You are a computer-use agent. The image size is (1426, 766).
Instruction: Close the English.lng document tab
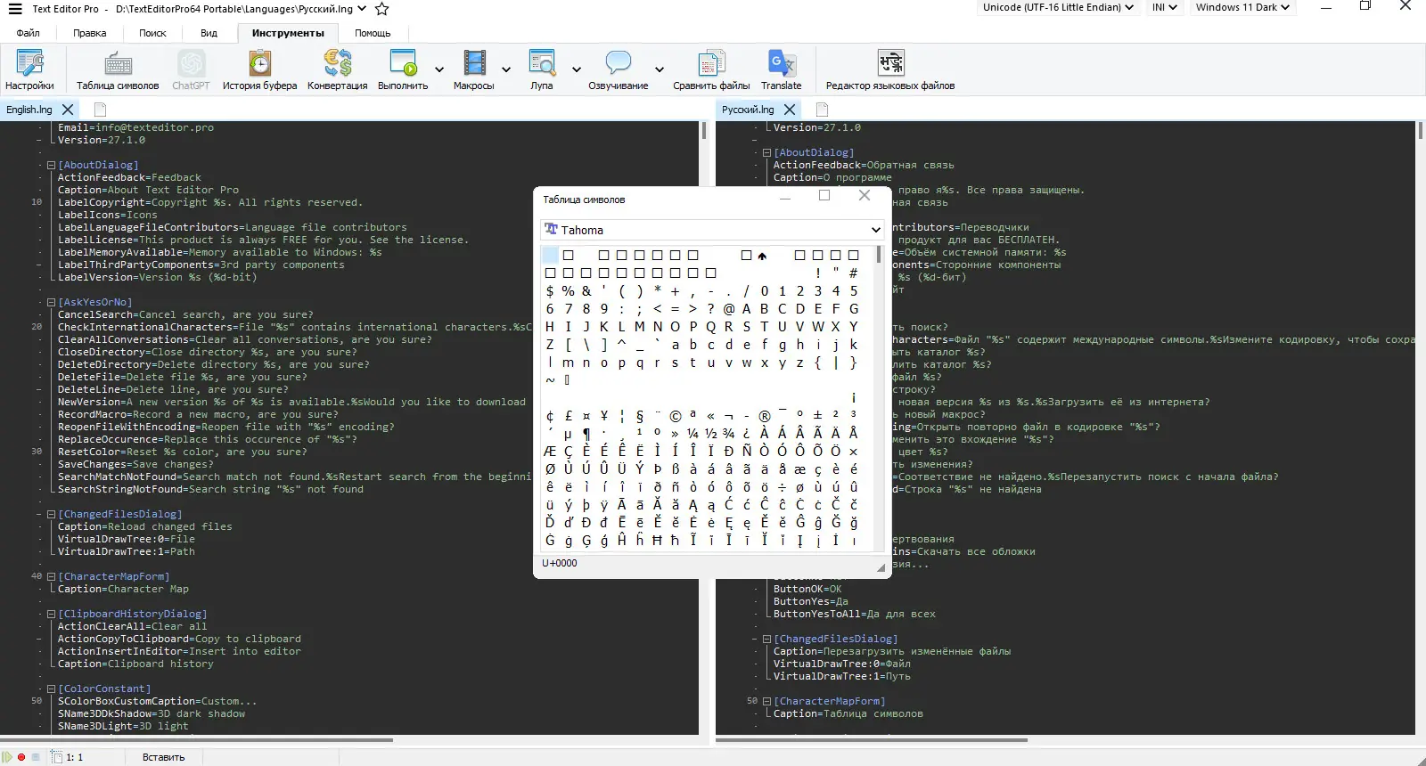68,110
